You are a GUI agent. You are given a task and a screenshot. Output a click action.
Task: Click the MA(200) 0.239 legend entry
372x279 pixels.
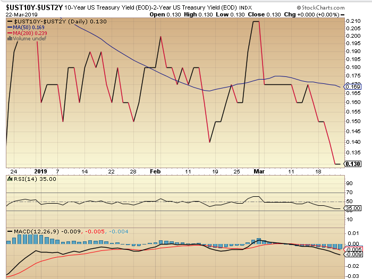[x=27, y=33]
